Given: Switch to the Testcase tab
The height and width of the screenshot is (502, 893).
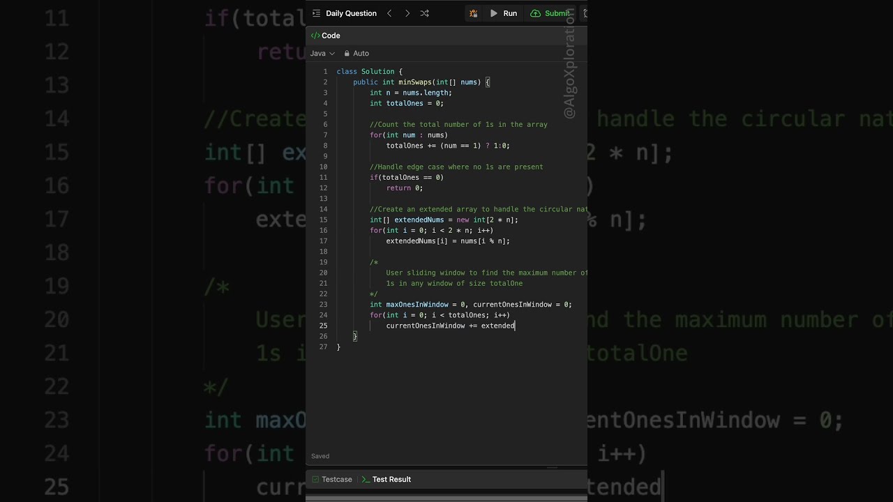Looking at the screenshot, I should coord(332,479).
